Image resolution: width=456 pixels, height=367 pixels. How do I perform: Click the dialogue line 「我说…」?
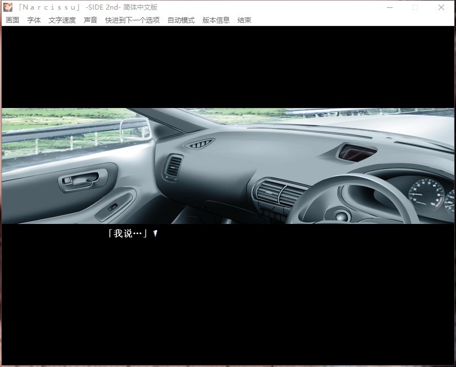click(128, 234)
